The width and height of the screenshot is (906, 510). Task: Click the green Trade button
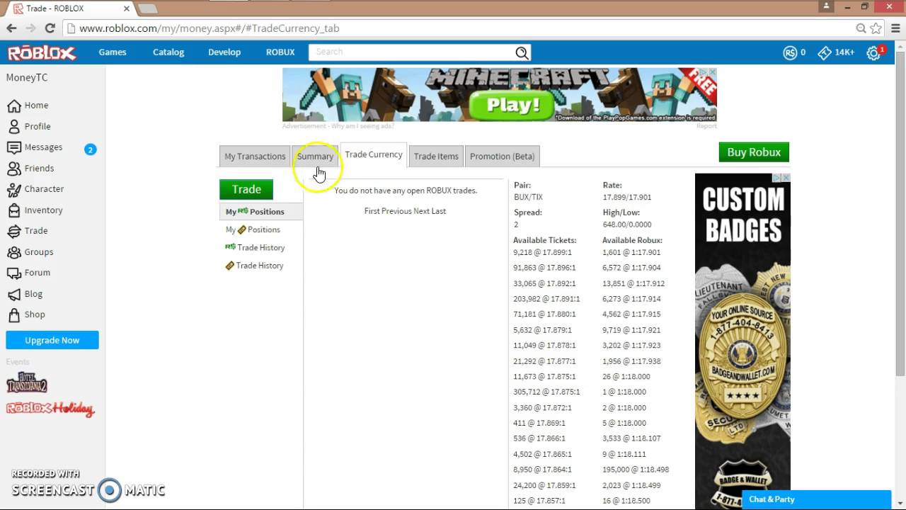246,189
